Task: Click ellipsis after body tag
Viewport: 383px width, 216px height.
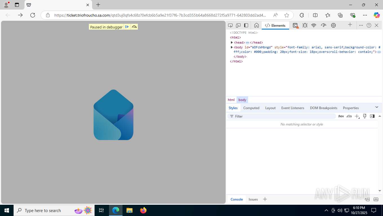Action: click(x=379, y=52)
